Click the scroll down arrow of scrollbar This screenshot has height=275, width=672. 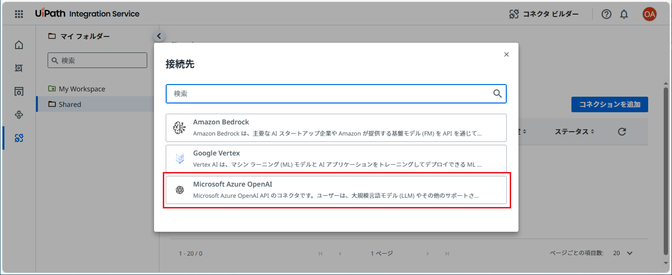pos(666,263)
